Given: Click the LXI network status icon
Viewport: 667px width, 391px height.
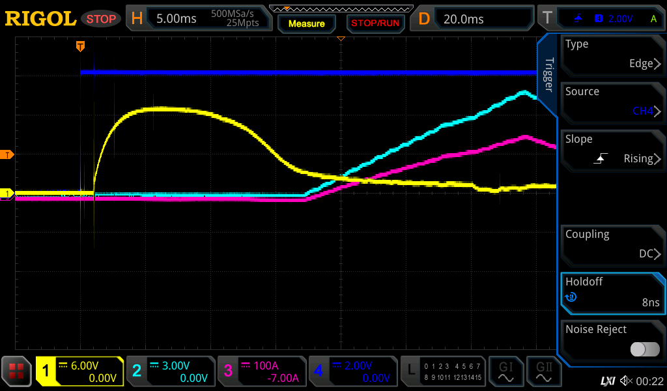Looking at the screenshot, I should (x=608, y=381).
